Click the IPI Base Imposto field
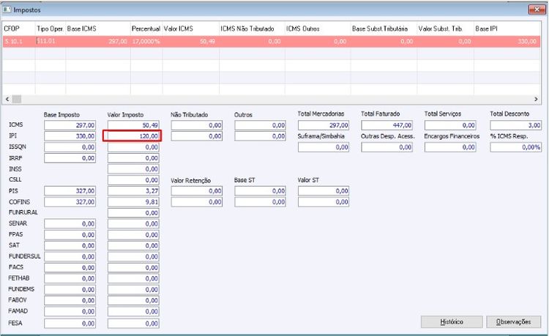 click(x=70, y=136)
